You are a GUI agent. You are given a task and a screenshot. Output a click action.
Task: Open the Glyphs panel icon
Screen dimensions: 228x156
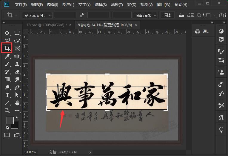[221, 117]
